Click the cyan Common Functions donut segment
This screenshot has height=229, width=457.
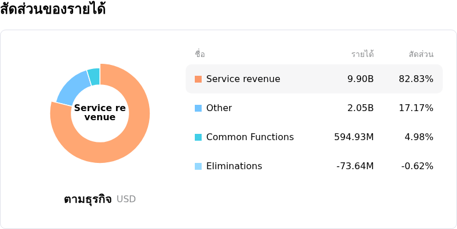click(94, 76)
